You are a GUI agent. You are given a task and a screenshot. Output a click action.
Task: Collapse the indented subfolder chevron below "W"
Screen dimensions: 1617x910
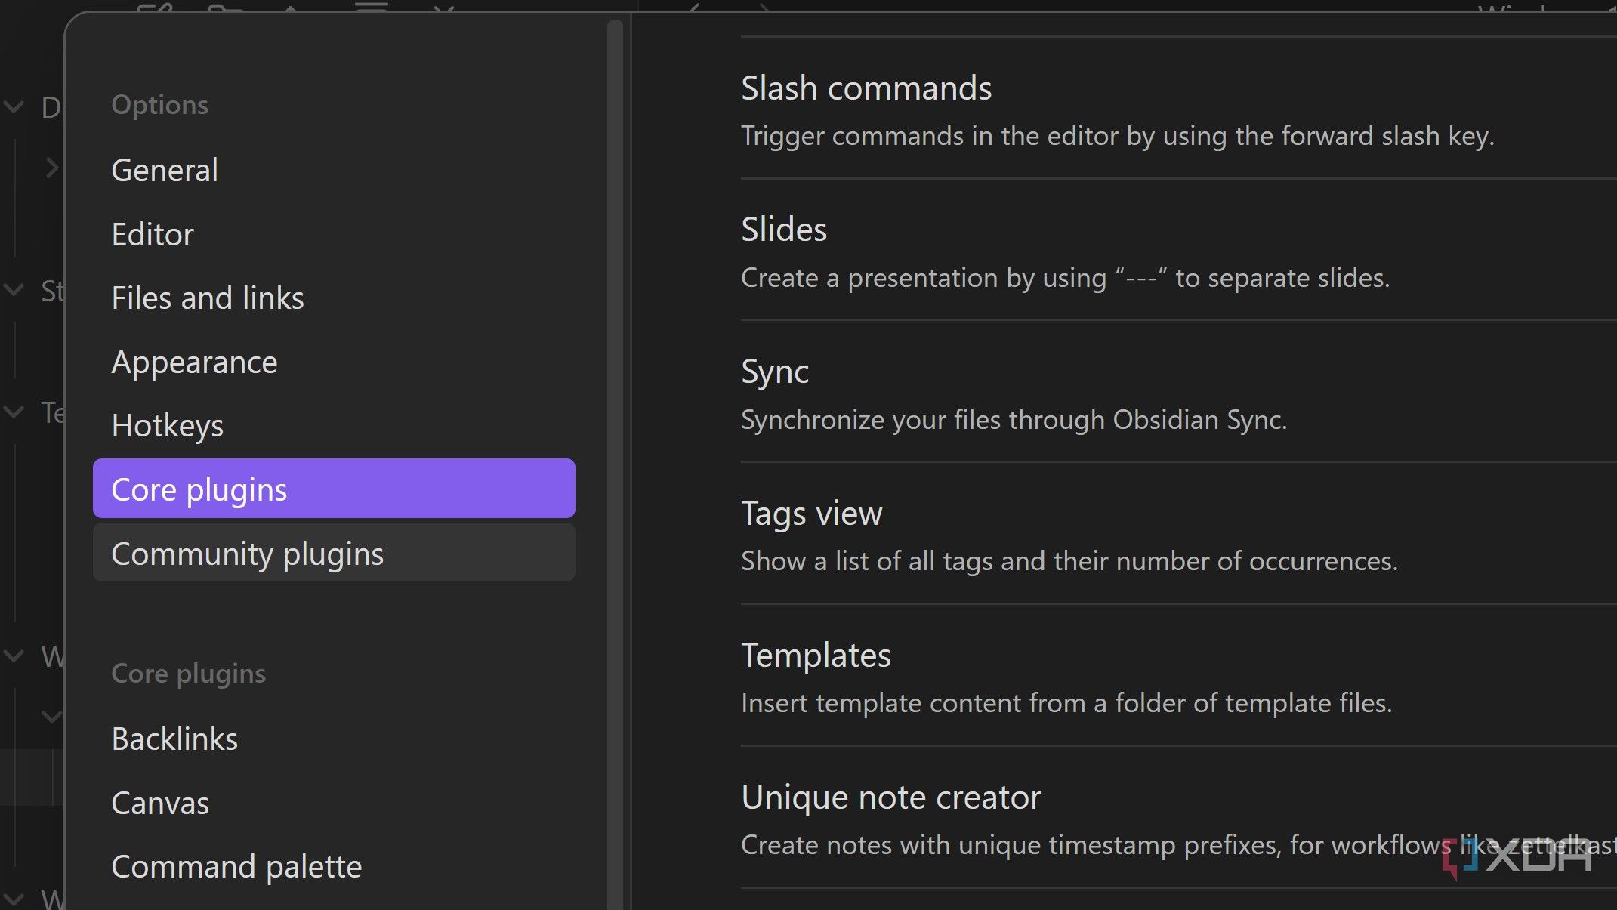click(x=51, y=716)
